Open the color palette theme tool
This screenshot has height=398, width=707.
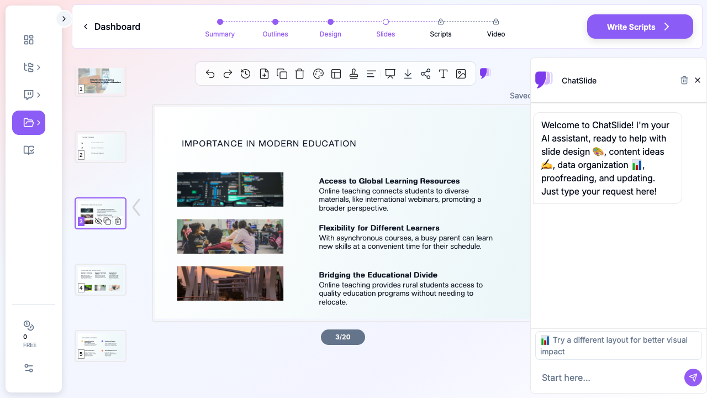(x=318, y=74)
